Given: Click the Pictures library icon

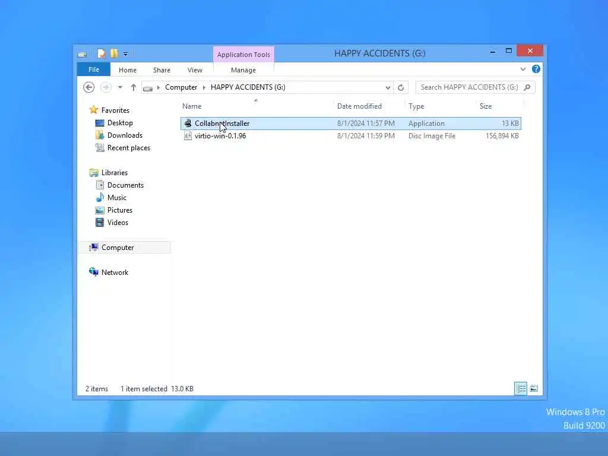Looking at the screenshot, I should [100, 210].
